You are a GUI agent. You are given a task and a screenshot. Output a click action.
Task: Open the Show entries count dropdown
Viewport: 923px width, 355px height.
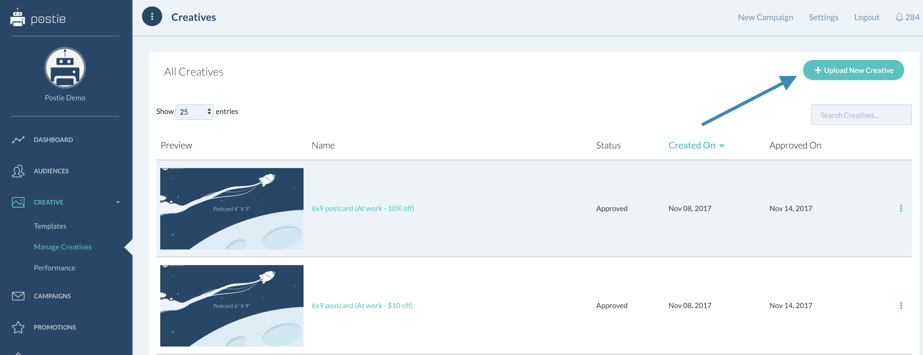click(194, 112)
